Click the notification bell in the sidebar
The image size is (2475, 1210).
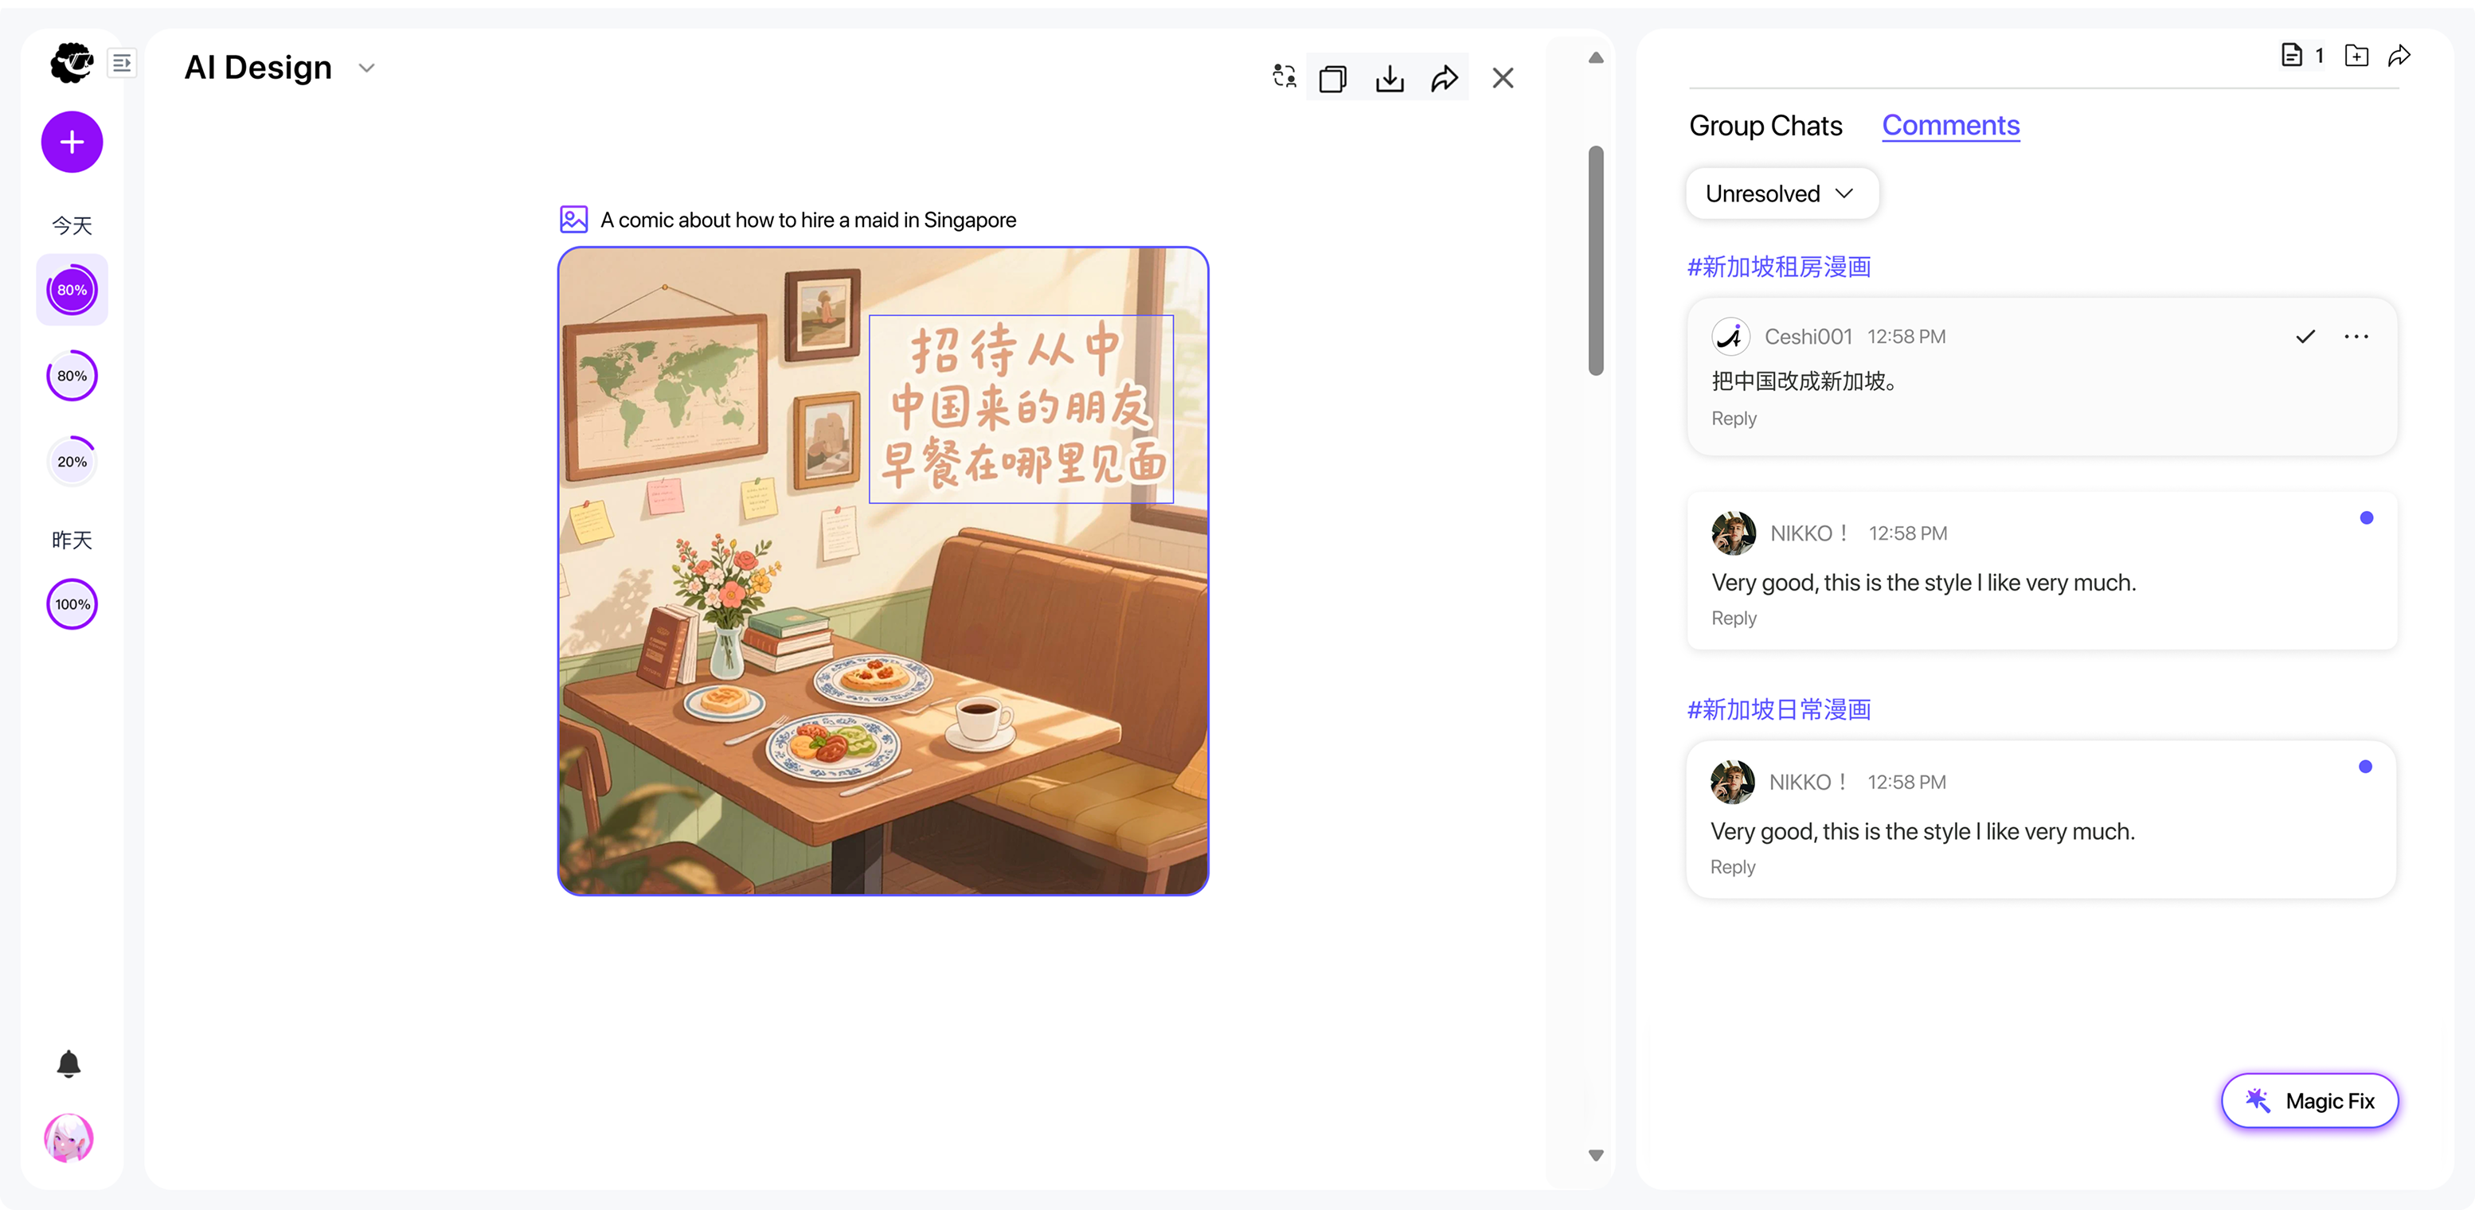pos(68,1064)
